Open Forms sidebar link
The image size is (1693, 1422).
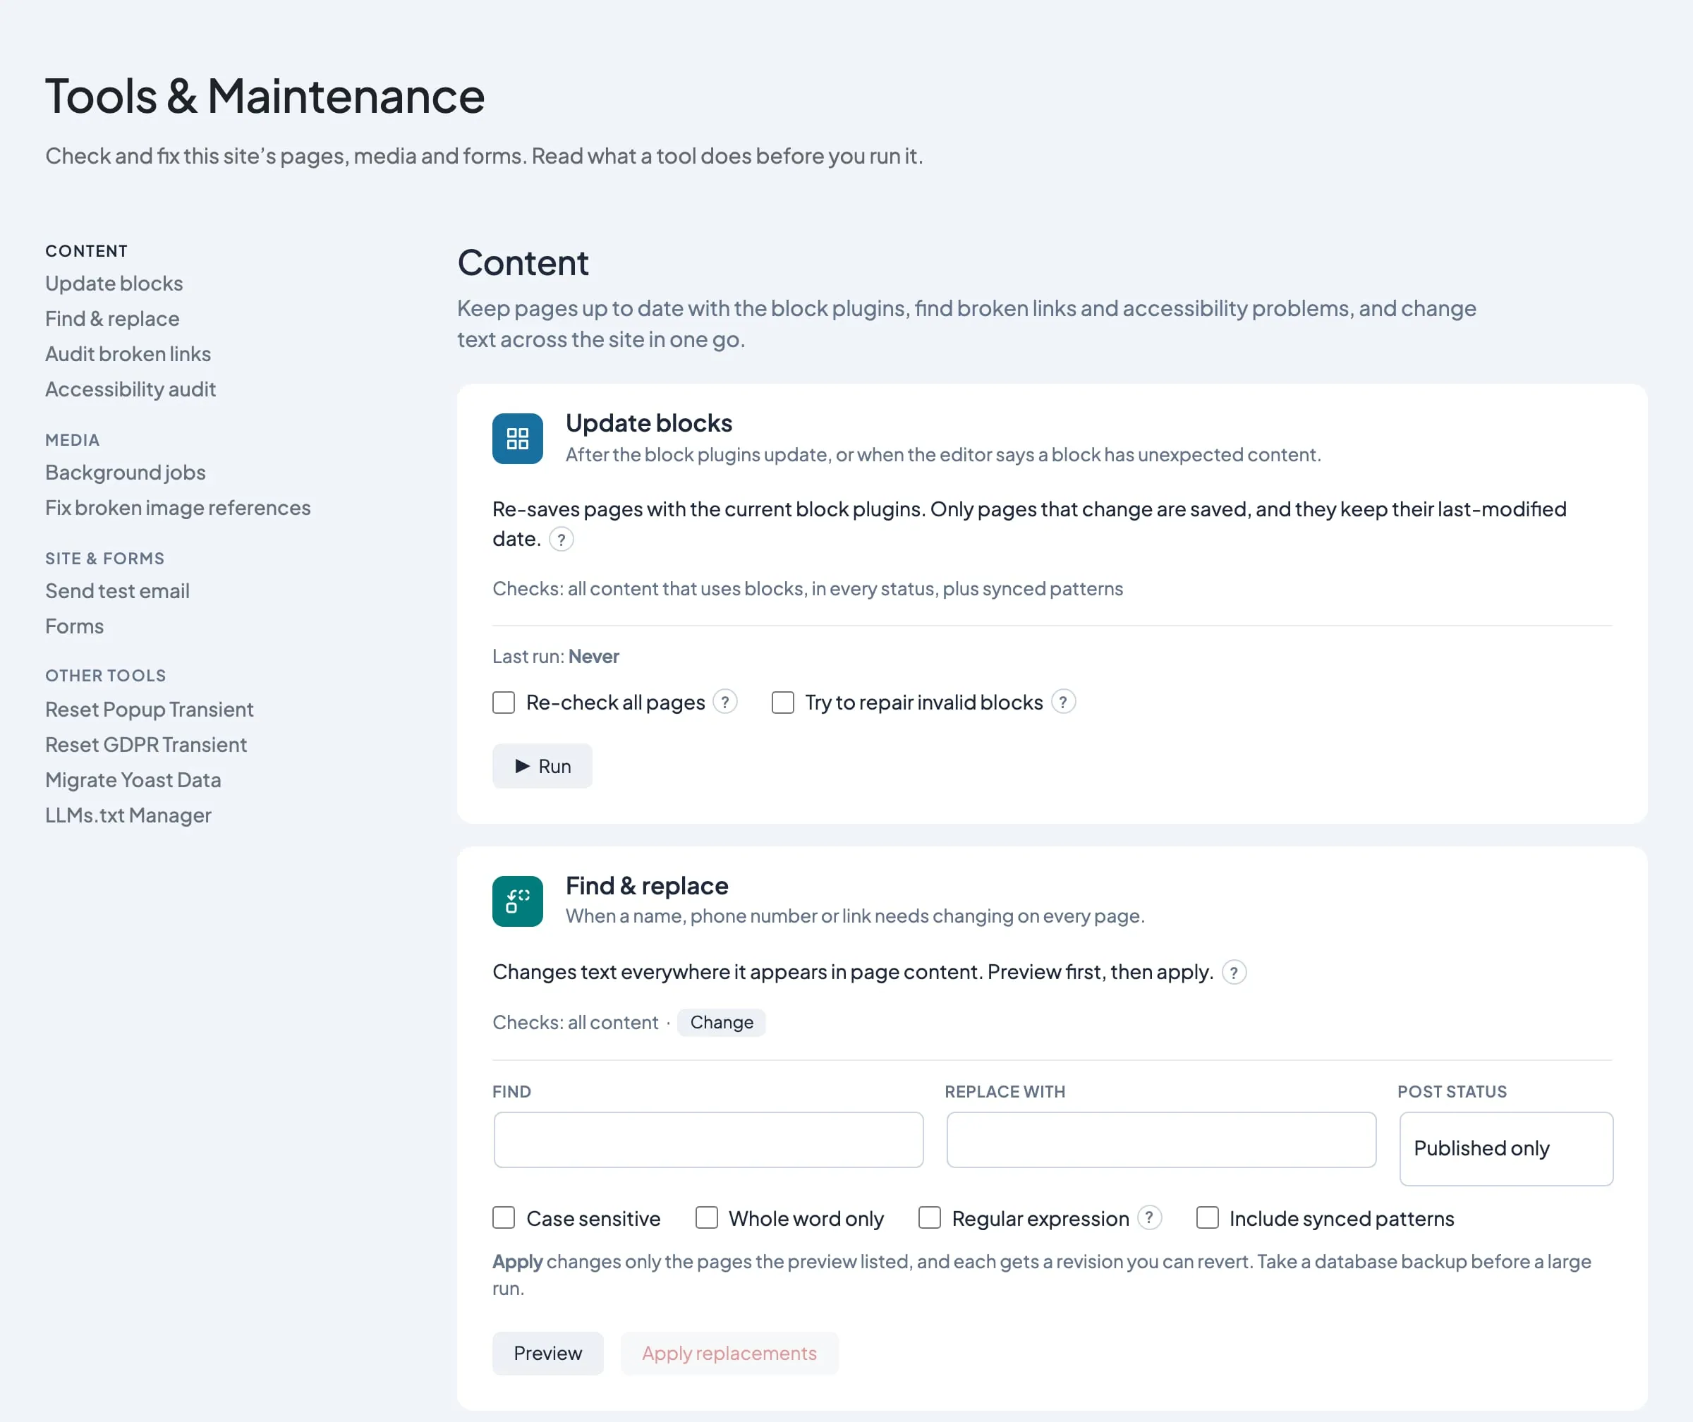click(x=74, y=626)
